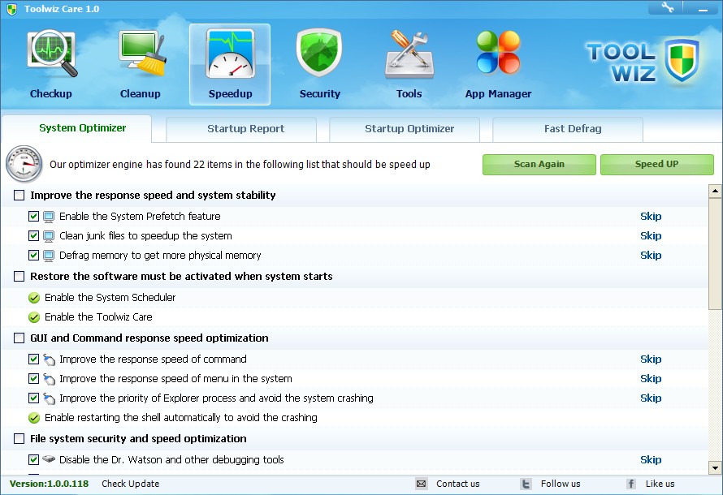Image resolution: width=723 pixels, height=495 pixels.
Task: Skip the System Prefetch feature item
Action: pos(651,217)
